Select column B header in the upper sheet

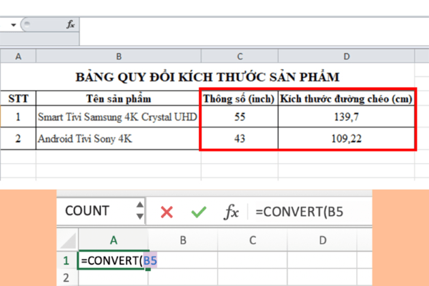(119, 56)
